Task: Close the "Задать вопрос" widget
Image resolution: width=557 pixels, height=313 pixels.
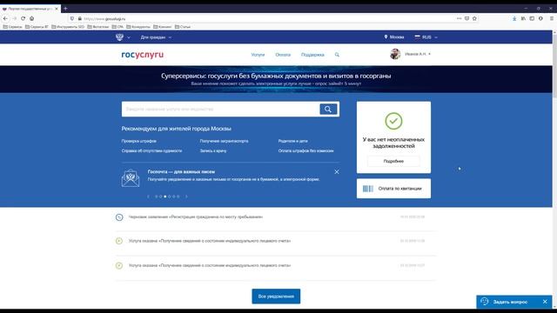Action: click(545, 302)
